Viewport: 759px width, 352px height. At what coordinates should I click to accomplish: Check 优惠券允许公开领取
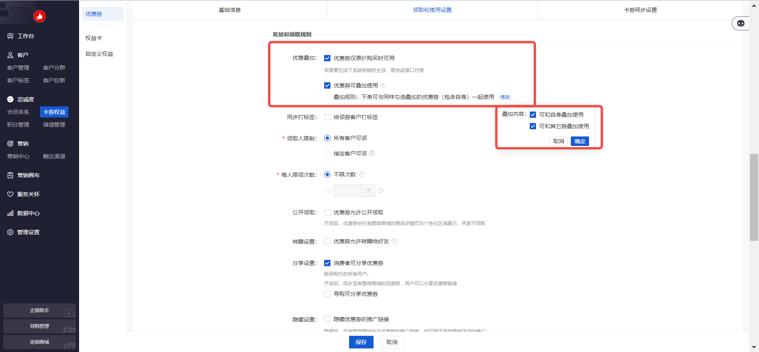point(327,212)
